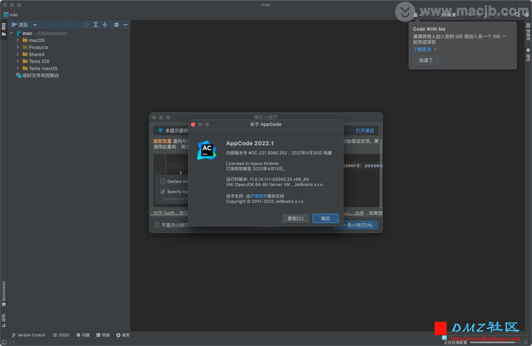Click the tool window quick access square icon
Viewport: 532px width, 346px height.
click(x=4, y=342)
